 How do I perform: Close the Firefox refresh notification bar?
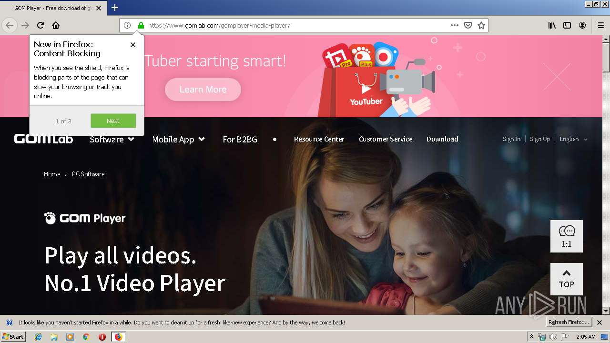point(600,323)
